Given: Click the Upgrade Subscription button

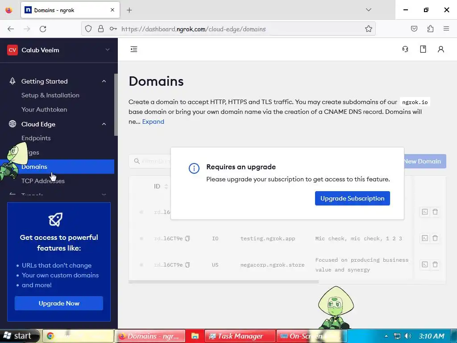Looking at the screenshot, I should tap(353, 198).
